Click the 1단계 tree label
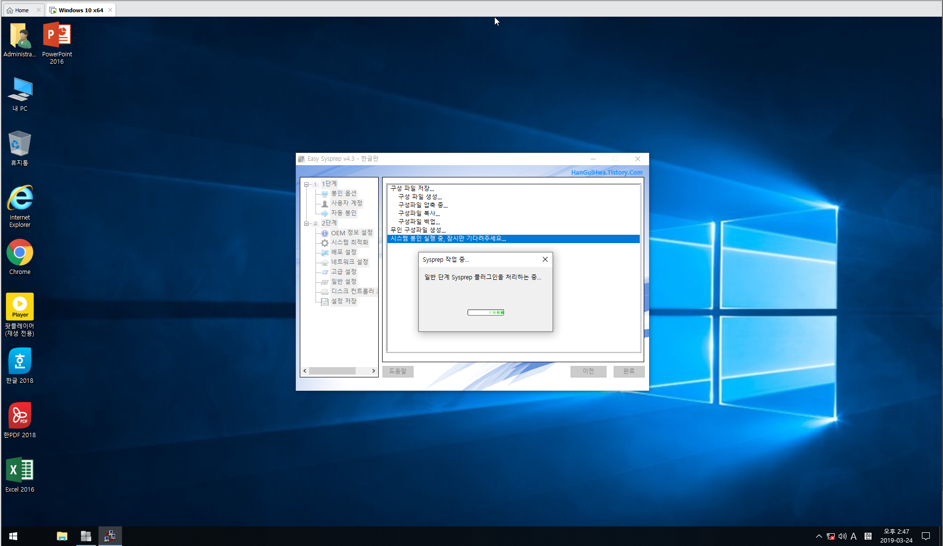The height and width of the screenshot is (546, 943). [329, 184]
